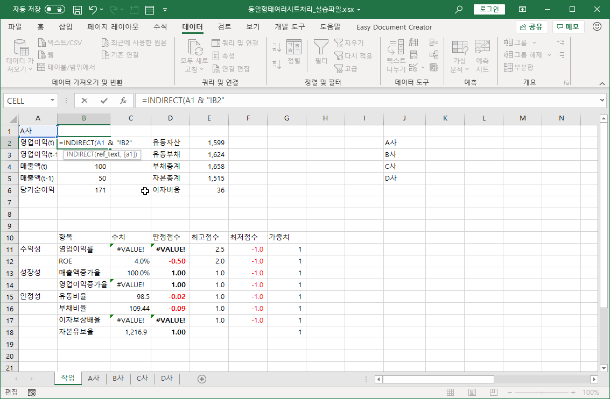Click 다시 적용 filter button

353,55
